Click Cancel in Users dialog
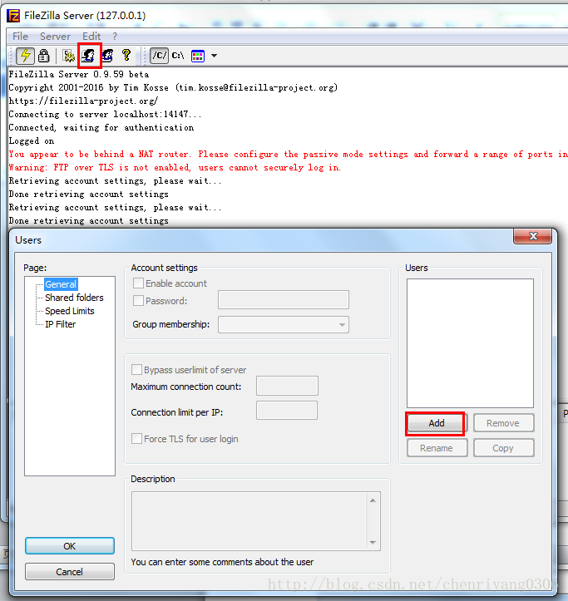 point(70,572)
